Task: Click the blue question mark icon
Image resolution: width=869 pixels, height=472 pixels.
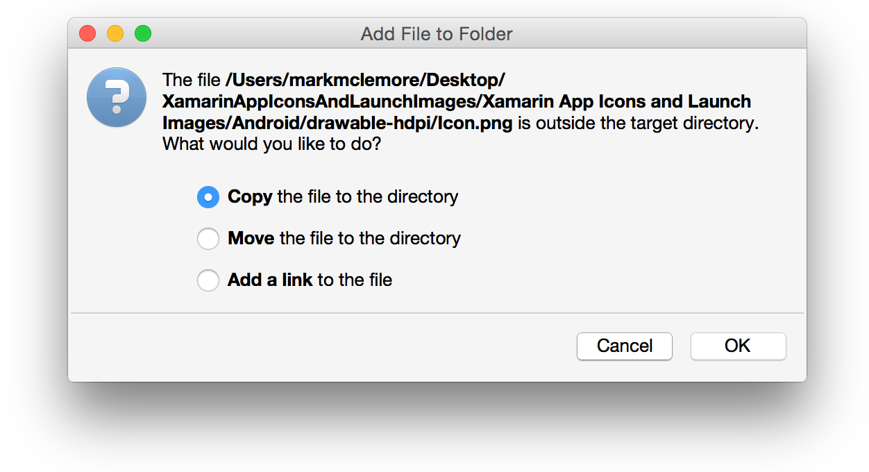Action: pos(116,97)
